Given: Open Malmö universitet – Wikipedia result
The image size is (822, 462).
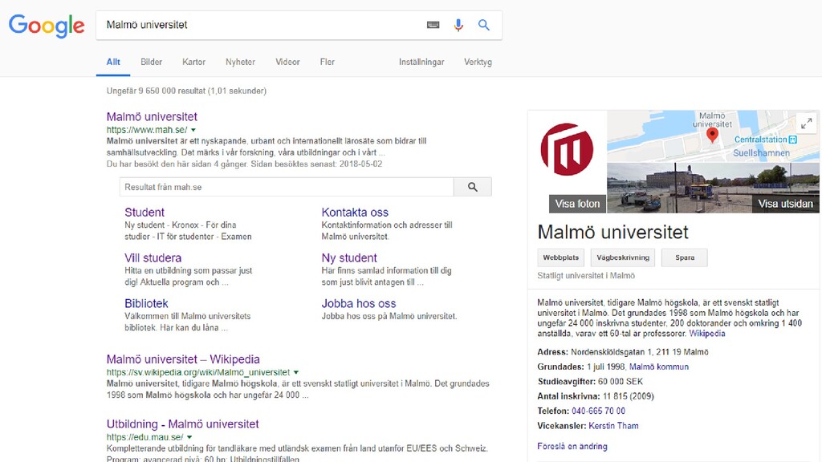Looking at the screenshot, I should pyautogui.click(x=183, y=359).
